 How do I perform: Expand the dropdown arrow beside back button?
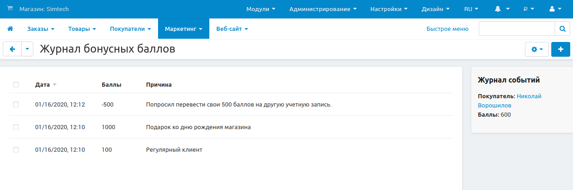(27, 49)
